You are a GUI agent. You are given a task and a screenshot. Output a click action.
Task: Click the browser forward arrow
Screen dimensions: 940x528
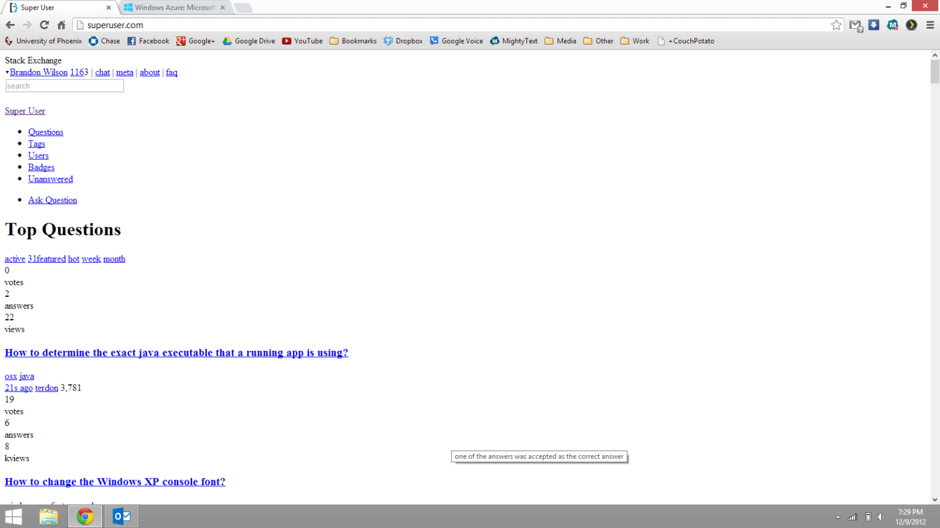pyautogui.click(x=27, y=25)
